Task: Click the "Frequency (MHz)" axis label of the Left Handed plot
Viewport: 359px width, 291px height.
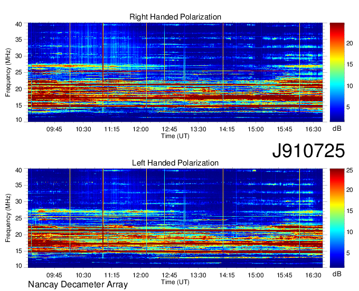Action: 8,218
